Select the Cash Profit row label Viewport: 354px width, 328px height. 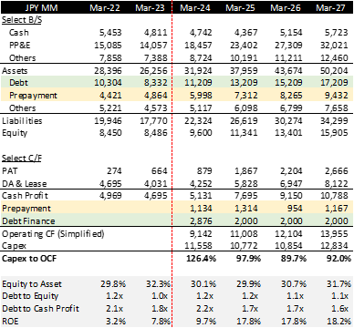[25, 196]
